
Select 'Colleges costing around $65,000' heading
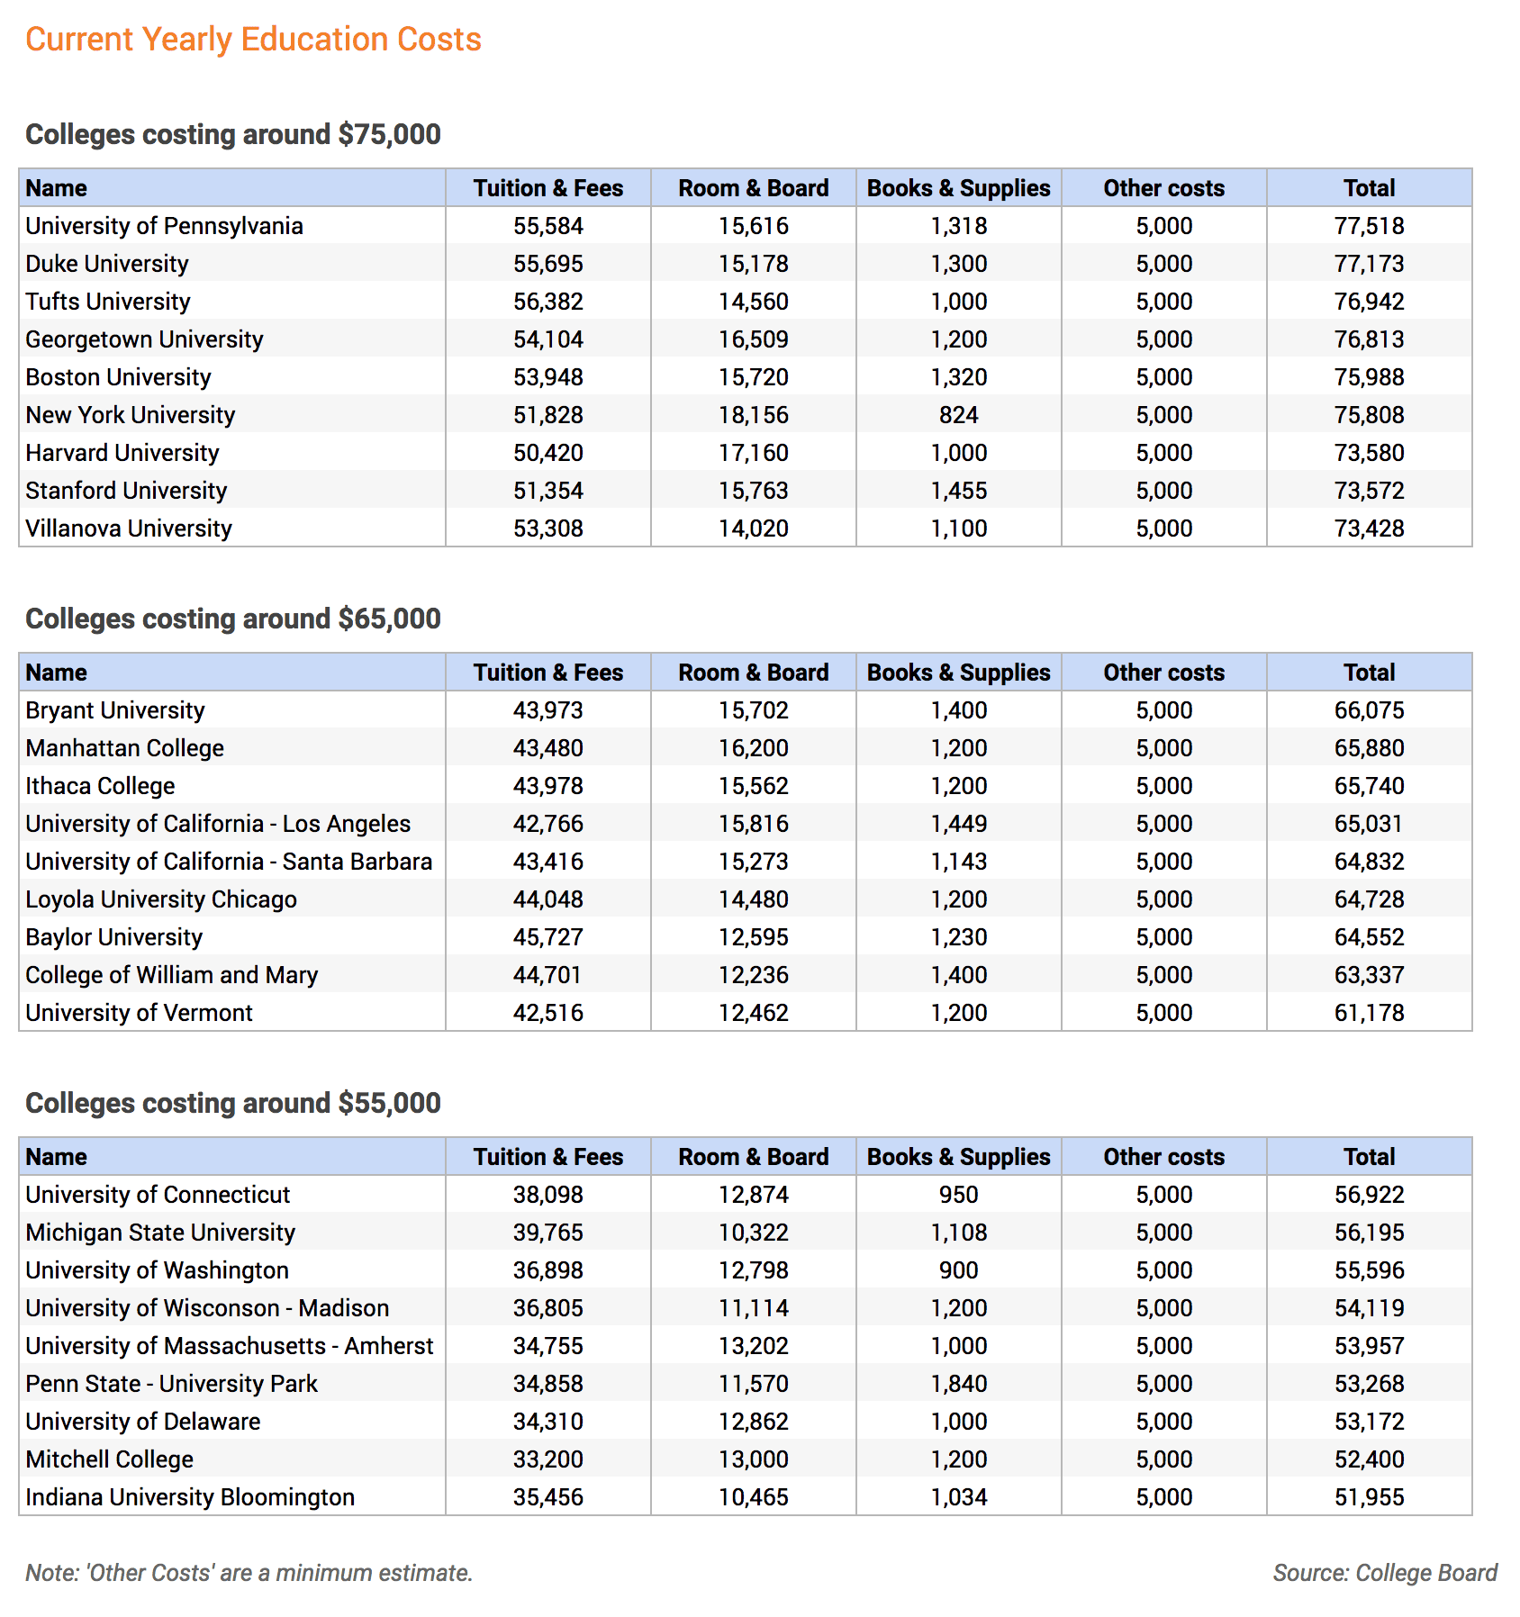pos(233,619)
